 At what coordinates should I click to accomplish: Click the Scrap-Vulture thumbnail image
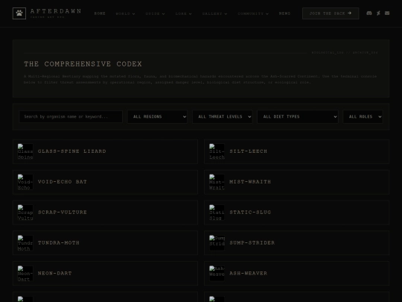25,213
